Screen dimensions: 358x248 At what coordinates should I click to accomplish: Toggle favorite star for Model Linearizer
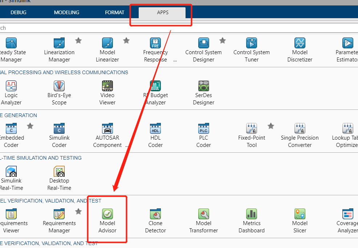pos(126,40)
